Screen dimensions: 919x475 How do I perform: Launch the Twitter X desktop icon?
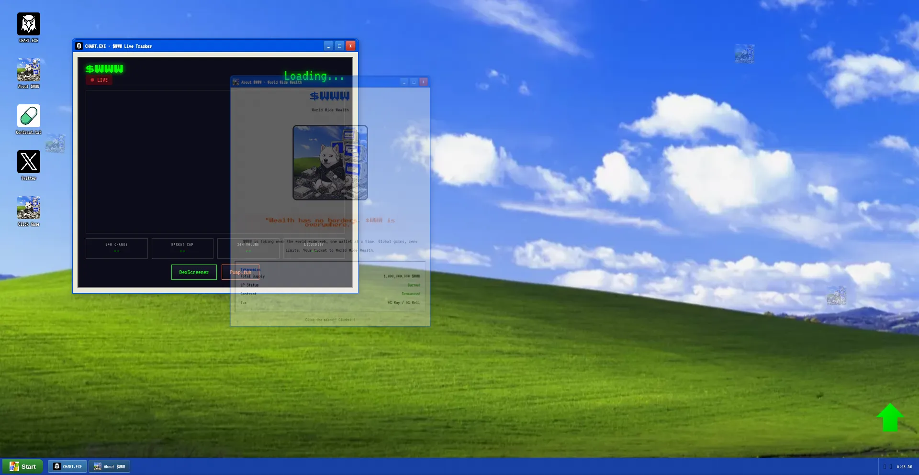[29, 162]
